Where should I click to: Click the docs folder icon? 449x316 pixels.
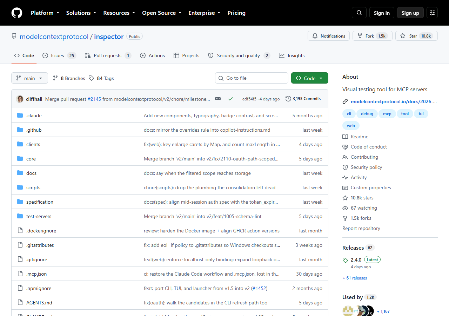[20, 173]
